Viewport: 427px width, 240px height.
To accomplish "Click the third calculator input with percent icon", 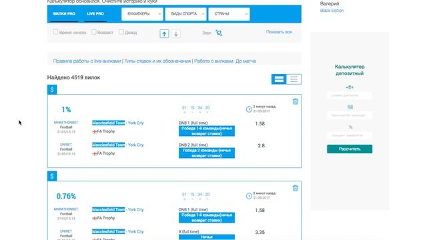I will tap(350, 135).
